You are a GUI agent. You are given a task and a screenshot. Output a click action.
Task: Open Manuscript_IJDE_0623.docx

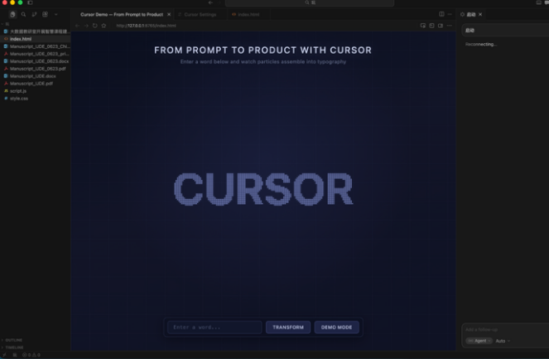(x=36, y=61)
